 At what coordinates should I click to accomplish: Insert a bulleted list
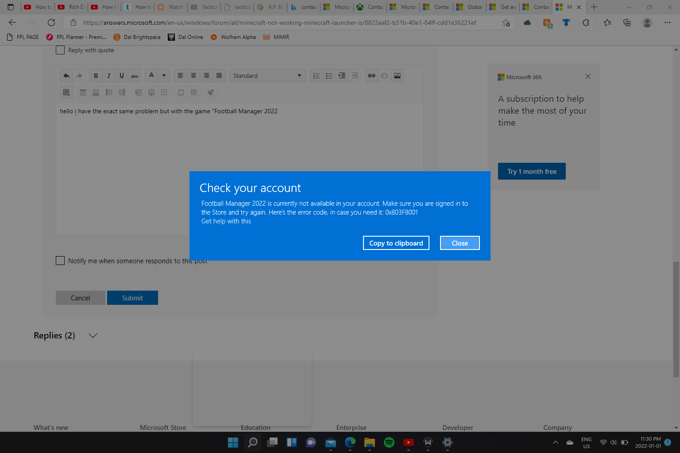click(x=329, y=76)
